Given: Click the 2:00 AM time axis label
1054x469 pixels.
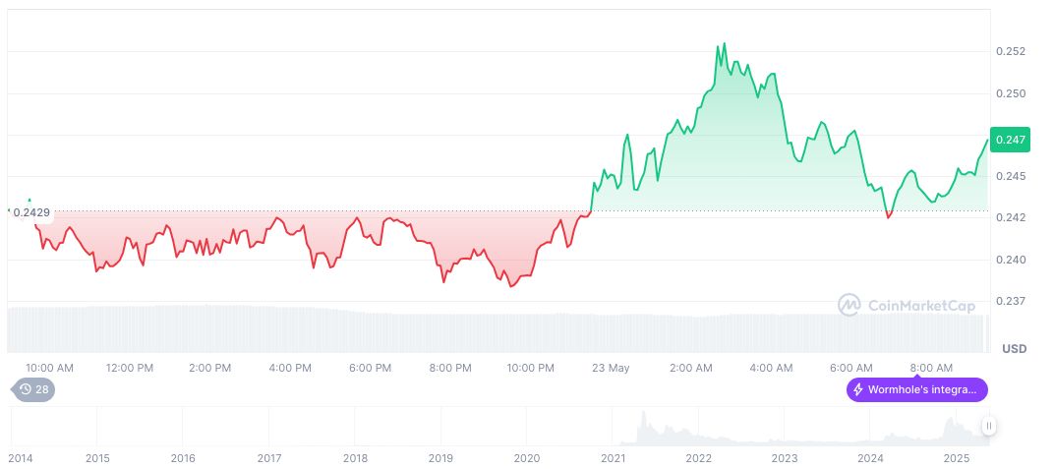Looking at the screenshot, I should pos(691,368).
